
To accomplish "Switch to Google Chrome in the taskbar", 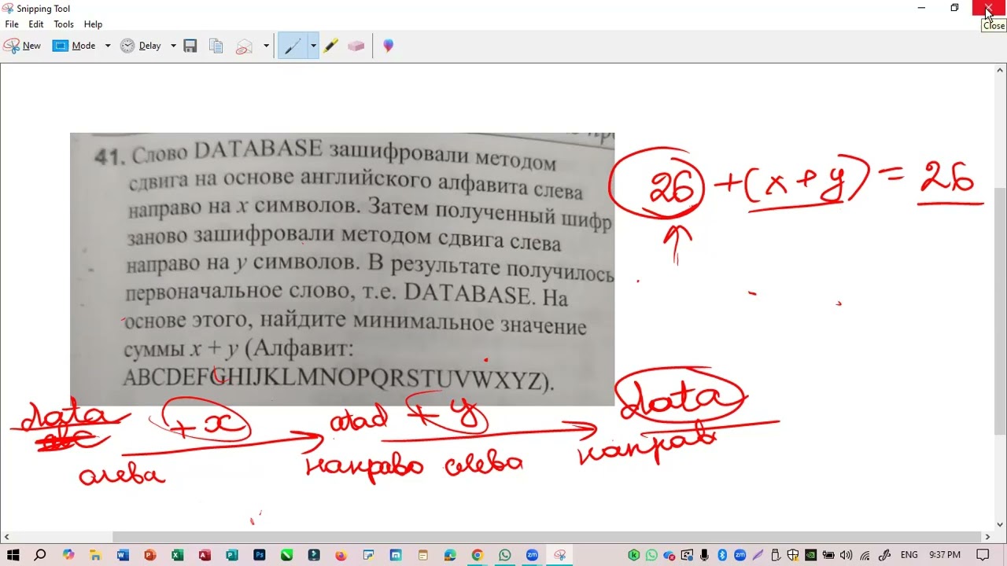I will (477, 555).
